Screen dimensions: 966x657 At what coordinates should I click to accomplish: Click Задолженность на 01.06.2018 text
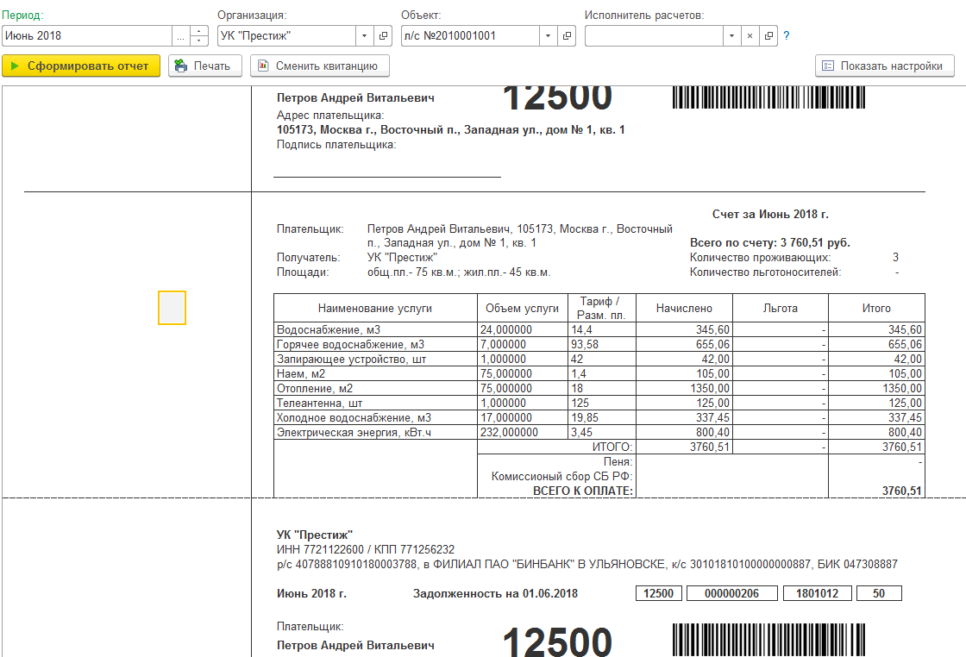(495, 593)
